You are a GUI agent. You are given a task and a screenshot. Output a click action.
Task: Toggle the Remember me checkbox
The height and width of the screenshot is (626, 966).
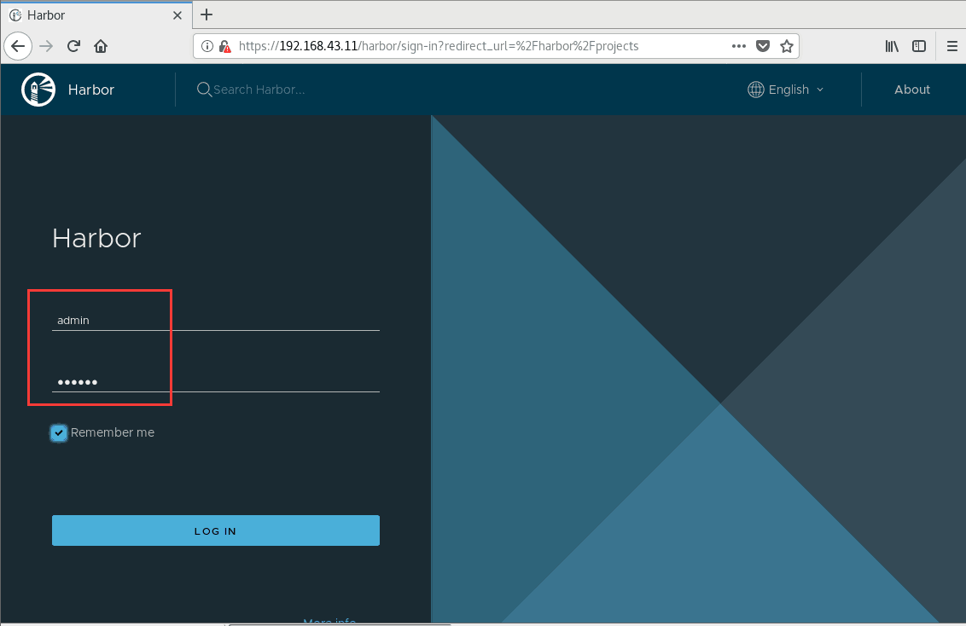pyautogui.click(x=59, y=432)
